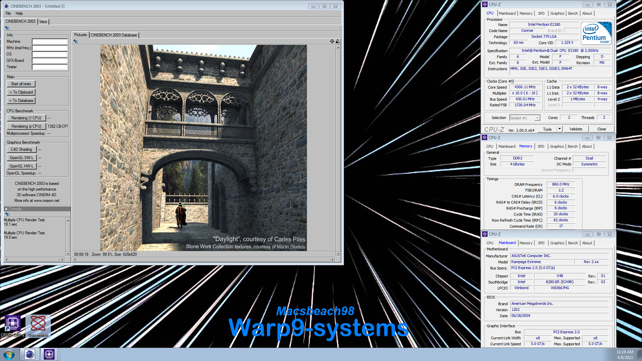Start the OpenGL SW-L test
The width and height of the screenshot is (642, 361).
click(21, 158)
